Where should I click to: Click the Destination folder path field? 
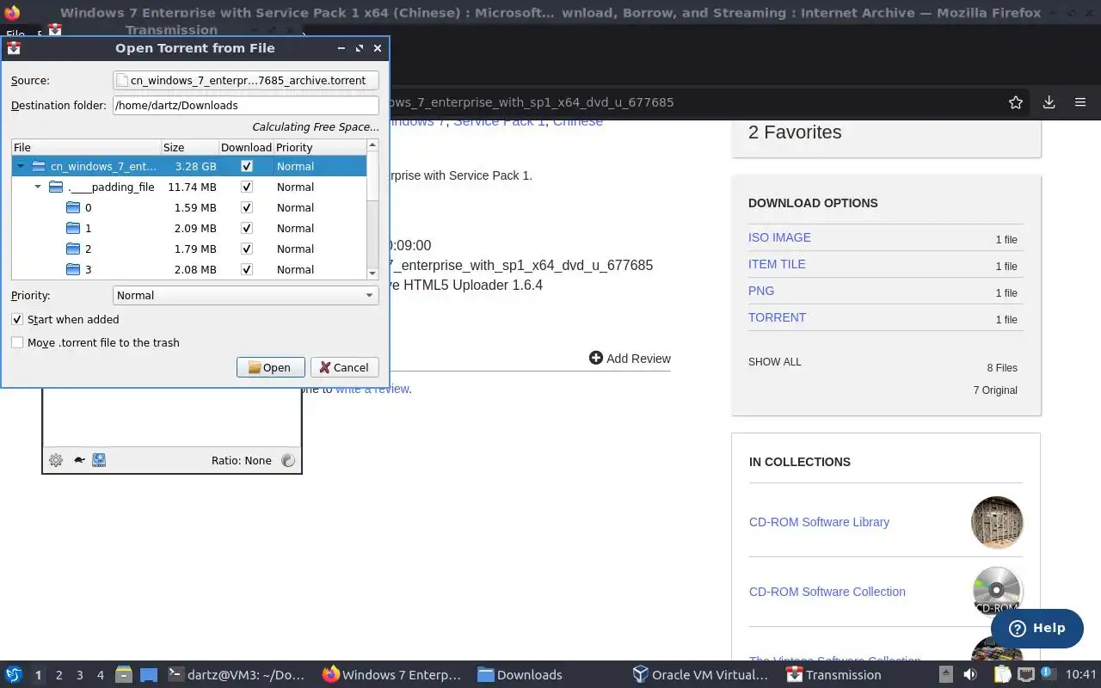coord(246,105)
